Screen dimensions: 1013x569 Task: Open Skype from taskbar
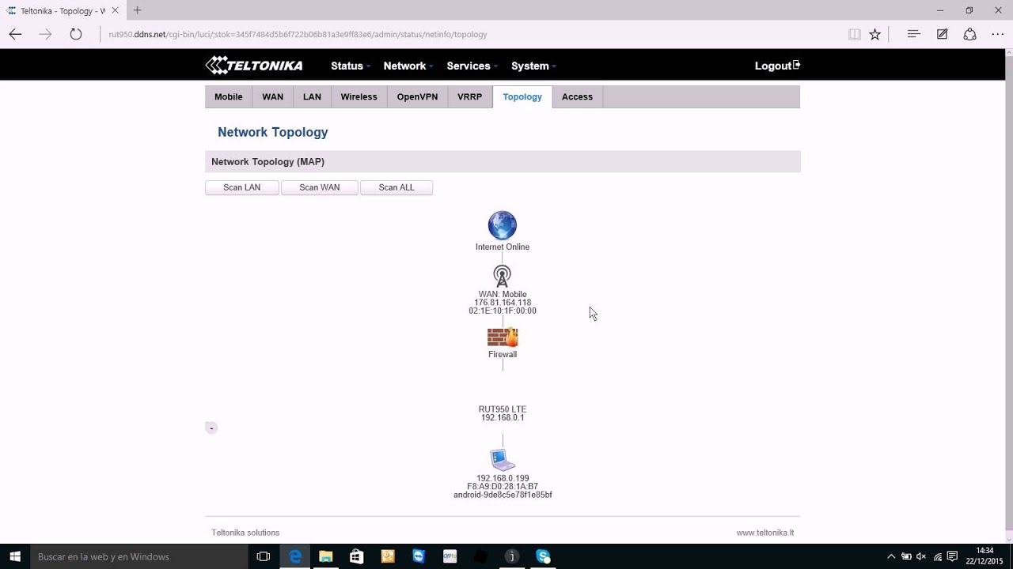coord(543,556)
